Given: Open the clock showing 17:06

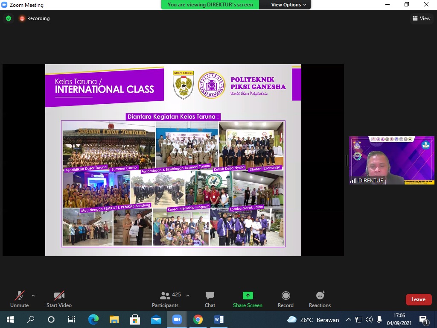Looking at the screenshot, I should click(399, 319).
